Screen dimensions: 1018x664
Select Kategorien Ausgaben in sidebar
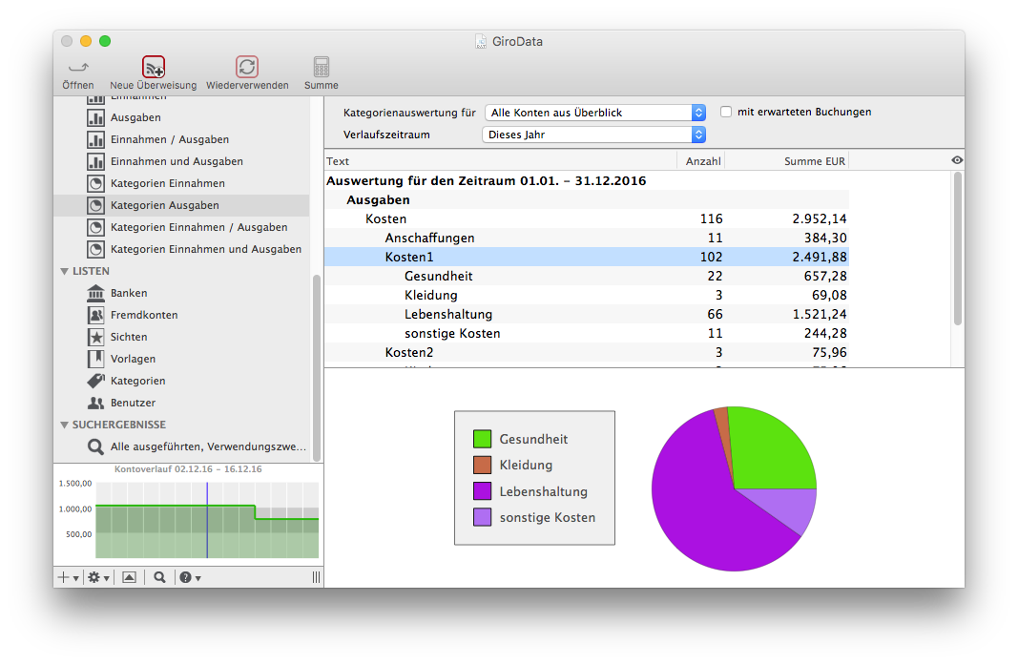pos(182,206)
